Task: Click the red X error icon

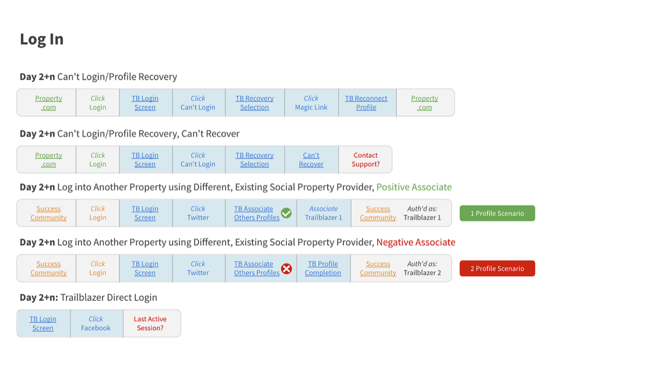Action: (286, 269)
